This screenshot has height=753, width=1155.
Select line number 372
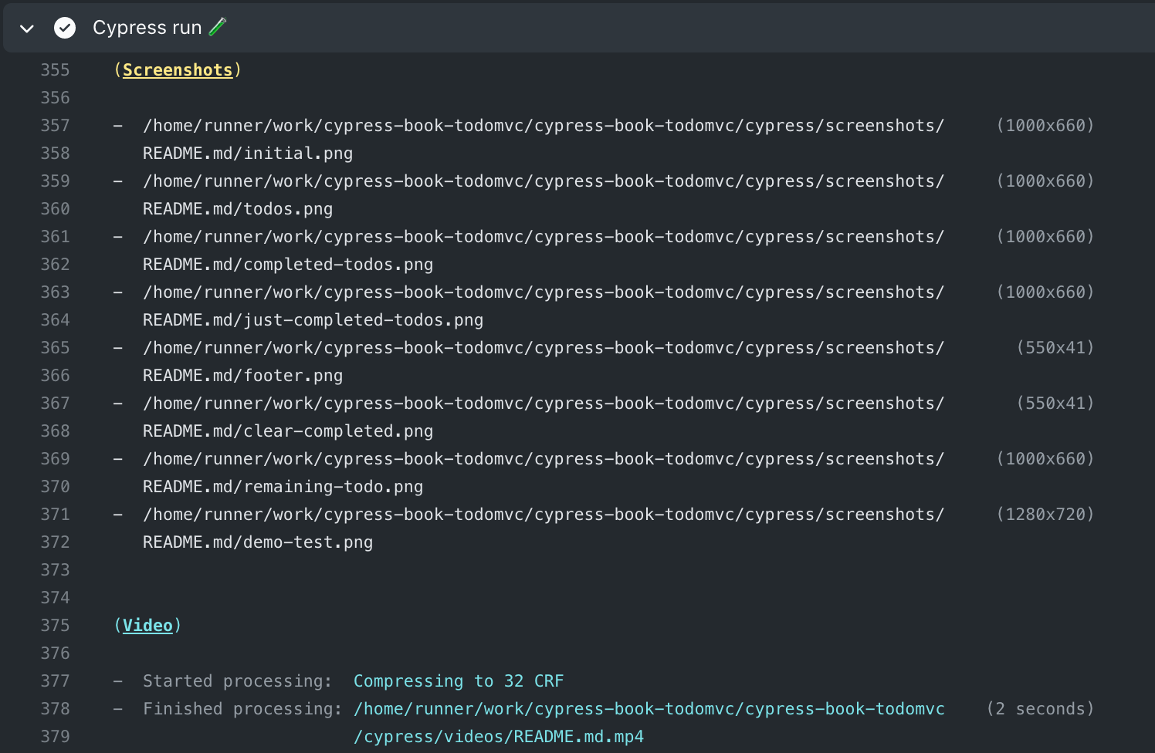click(55, 542)
